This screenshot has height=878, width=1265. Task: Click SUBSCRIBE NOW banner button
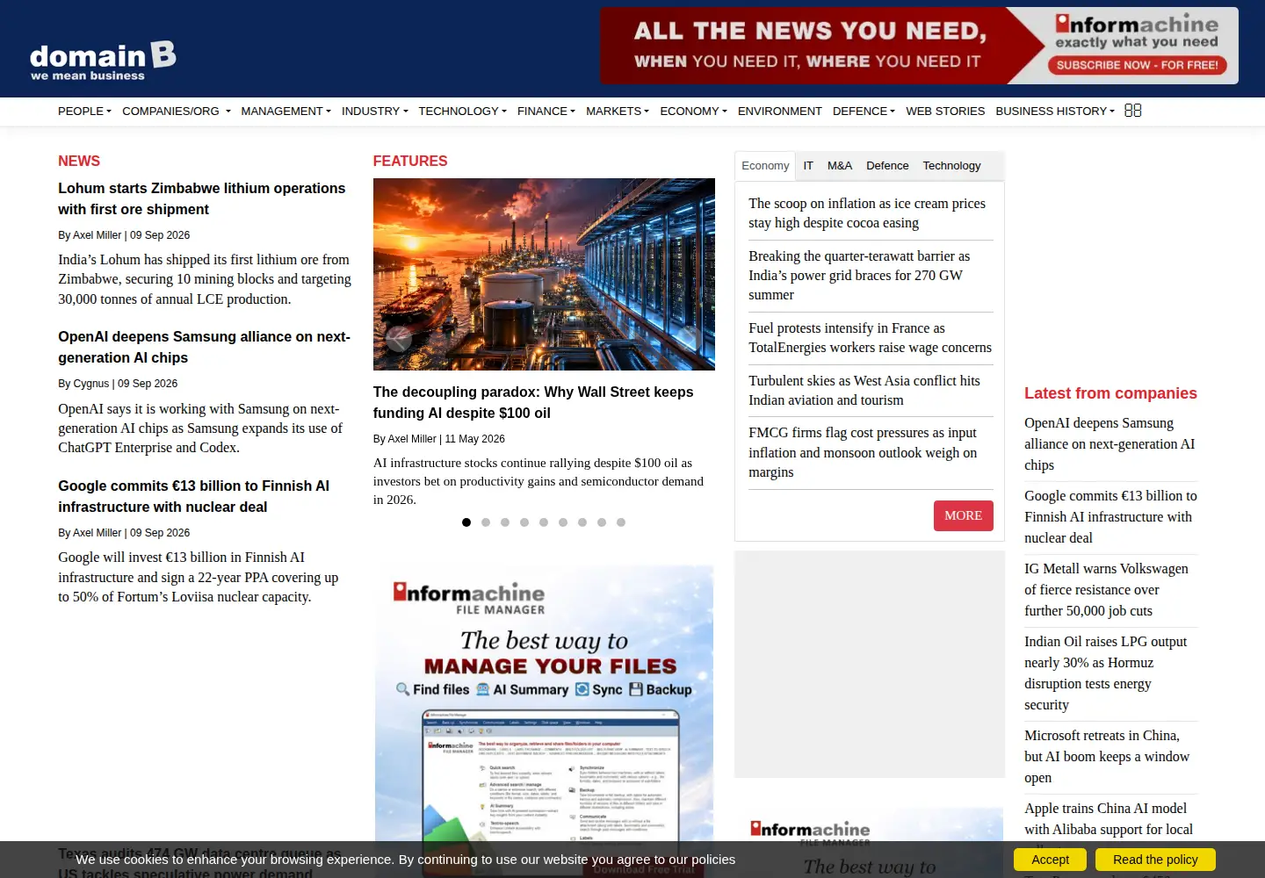tap(1137, 65)
